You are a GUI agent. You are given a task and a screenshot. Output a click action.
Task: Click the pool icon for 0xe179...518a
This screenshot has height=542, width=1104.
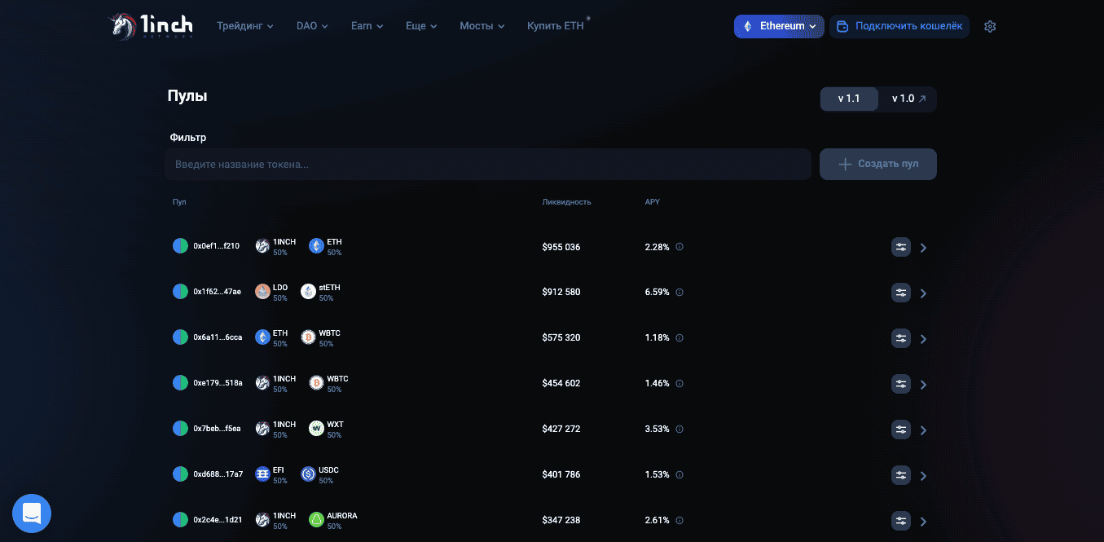(180, 383)
